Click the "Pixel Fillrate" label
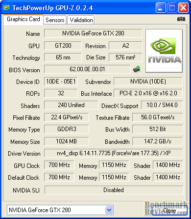The image size is (191, 219). click(26, 118)
